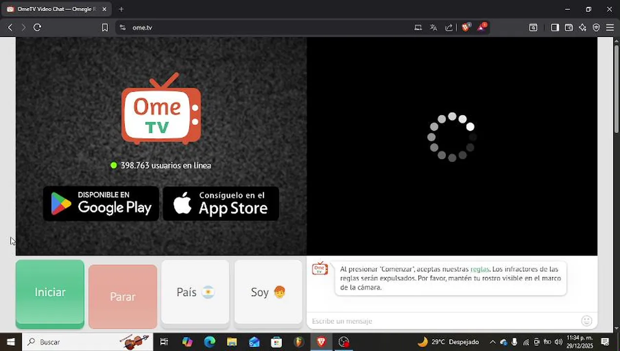The height and width of the screenshot is (351, 620).
Task: Open the Brave VPN shield icon
Action: 596,28
